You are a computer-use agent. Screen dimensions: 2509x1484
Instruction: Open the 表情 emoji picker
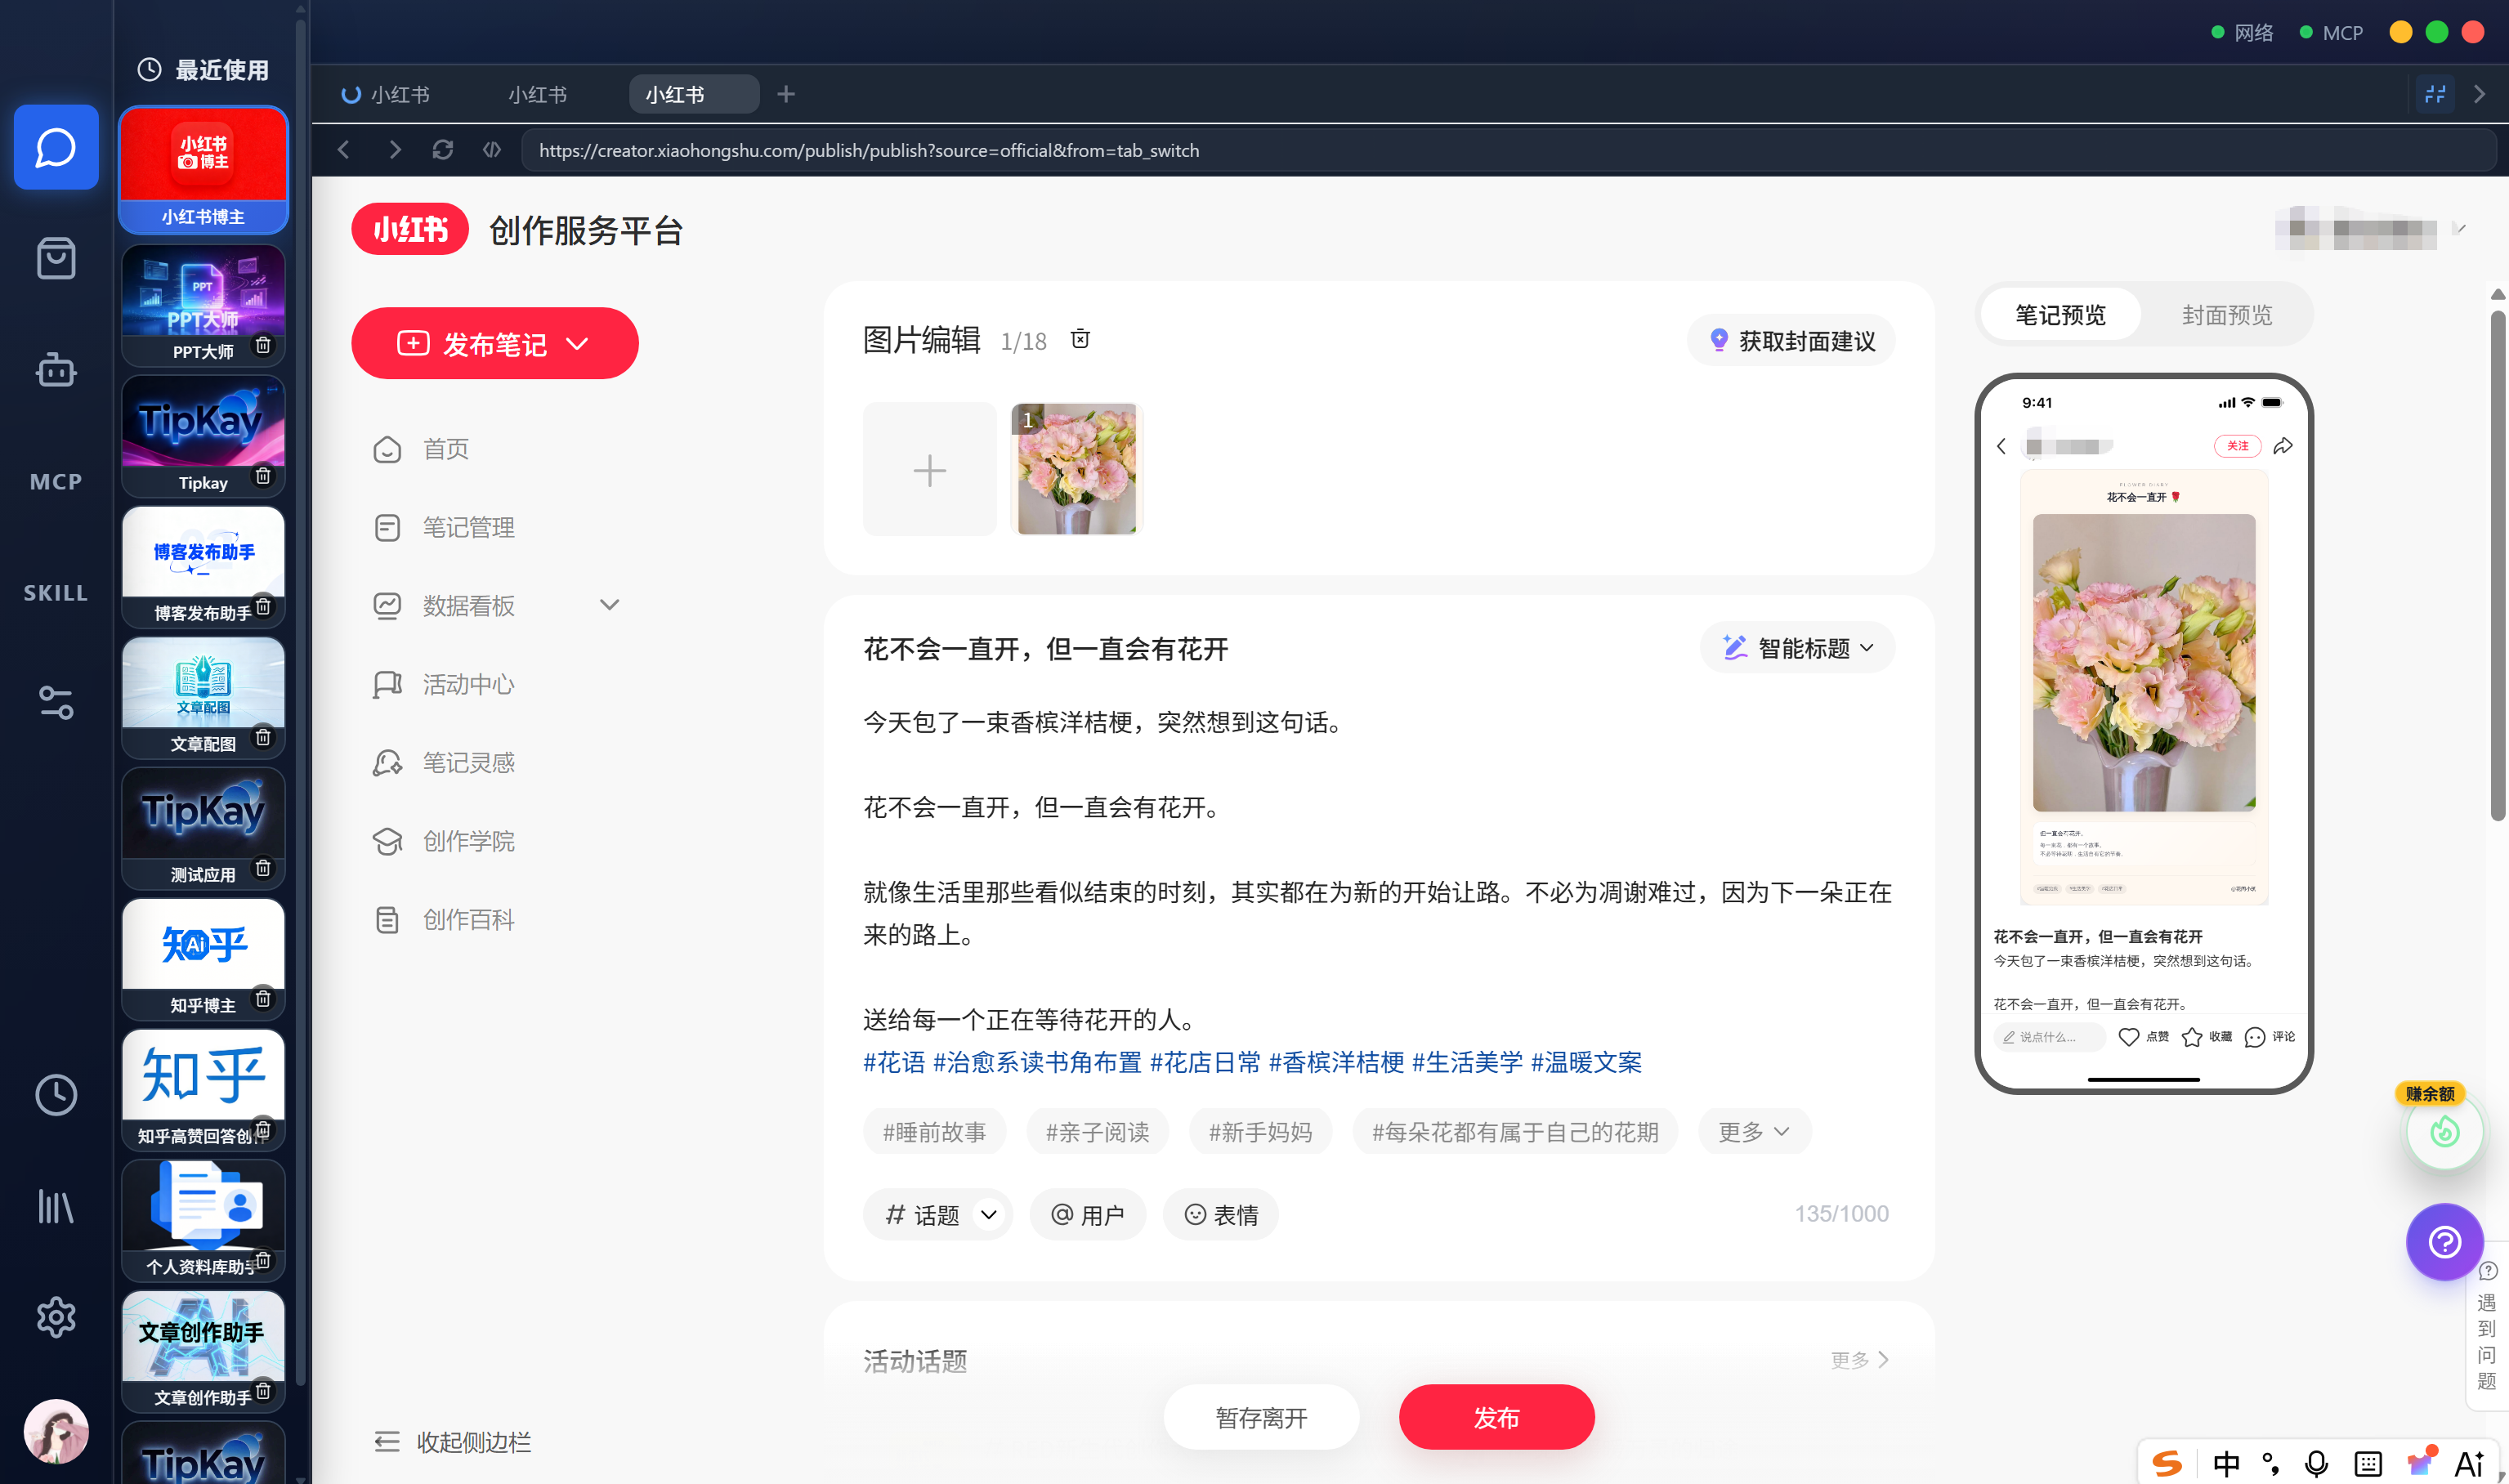tap(1220, 1214)
